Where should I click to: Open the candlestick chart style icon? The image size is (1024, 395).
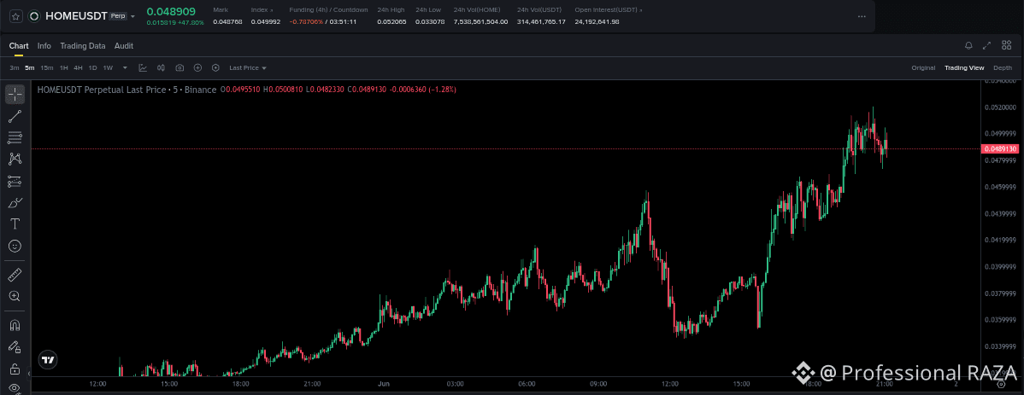162,67
